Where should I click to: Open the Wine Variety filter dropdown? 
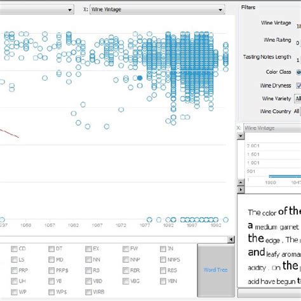(298, 98)
